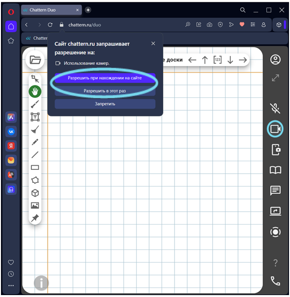The image size is (290, 297).
Task: Toggle the video camera on
Action: pyautogui.click(x=275, y=129)
